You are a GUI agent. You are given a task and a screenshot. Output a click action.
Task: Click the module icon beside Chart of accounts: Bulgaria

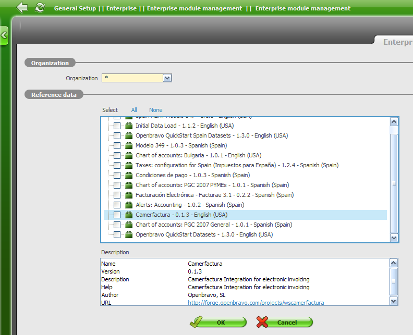tap(129, 156)
